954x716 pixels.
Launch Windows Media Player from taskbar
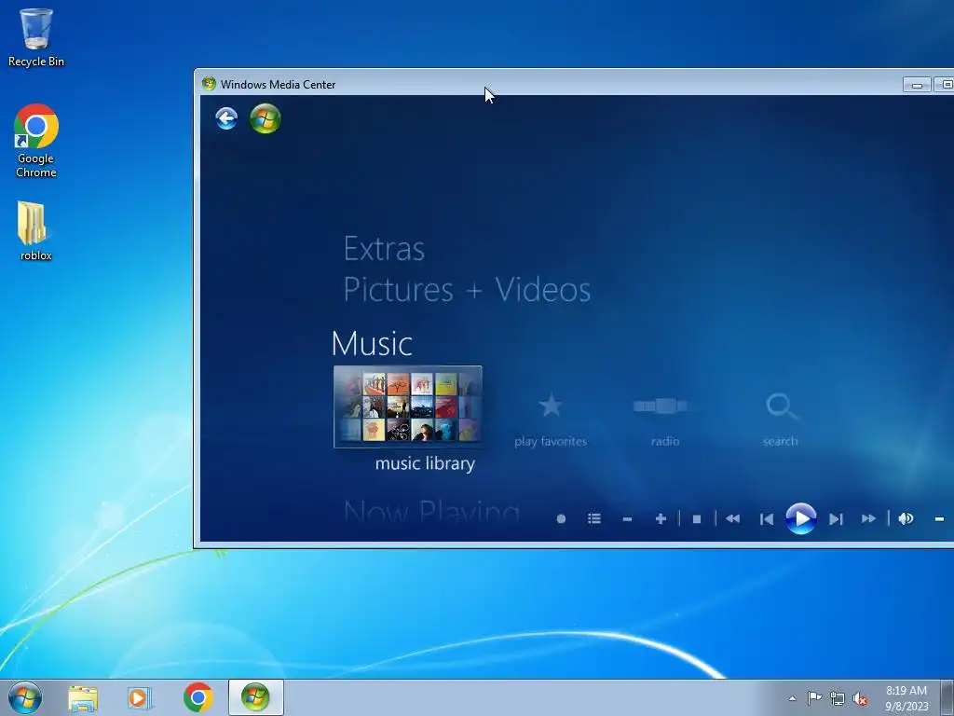click(140, 698)
